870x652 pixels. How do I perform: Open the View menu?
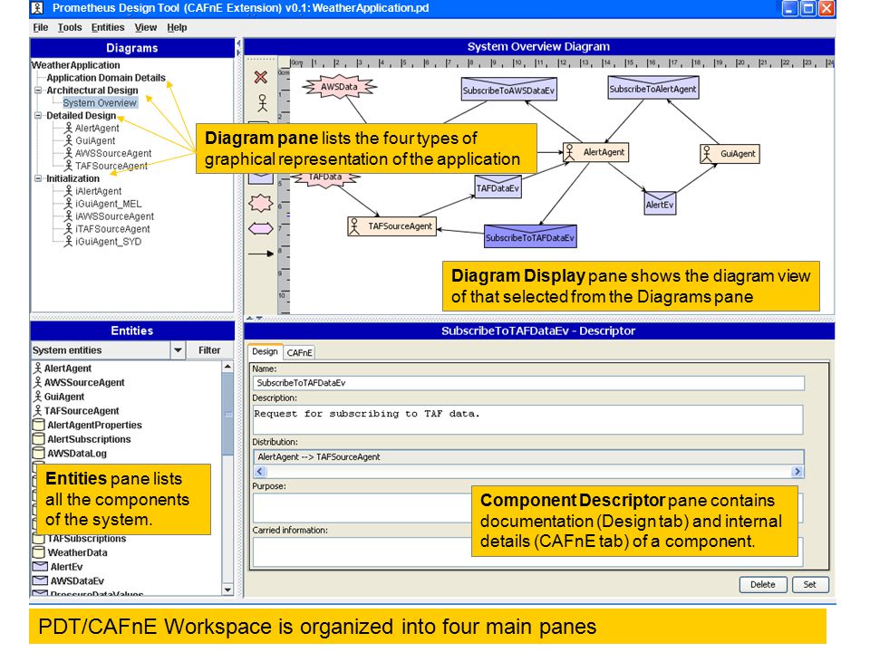click(x=145, y=27)
